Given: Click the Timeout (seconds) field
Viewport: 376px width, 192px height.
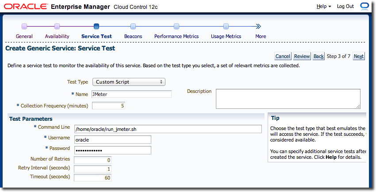Looking at the screenshot, I should tap(92, 177).
